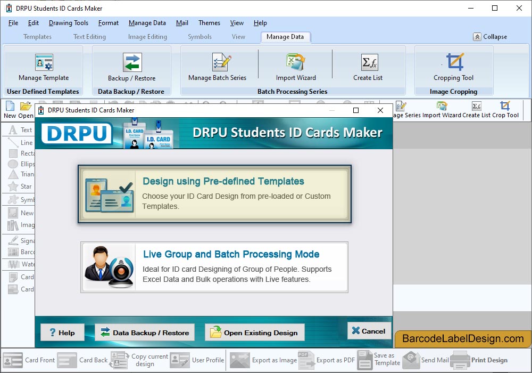Click the New document toolbar icon
This screenshot has height=373, width=532.
click(10, 110)
